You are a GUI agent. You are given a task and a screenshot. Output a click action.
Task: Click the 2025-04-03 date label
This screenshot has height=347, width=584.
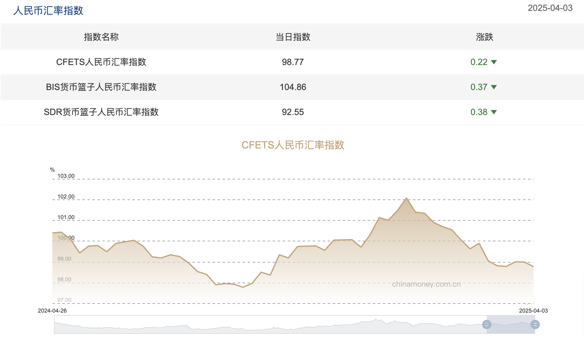click(x=550, y=8)
